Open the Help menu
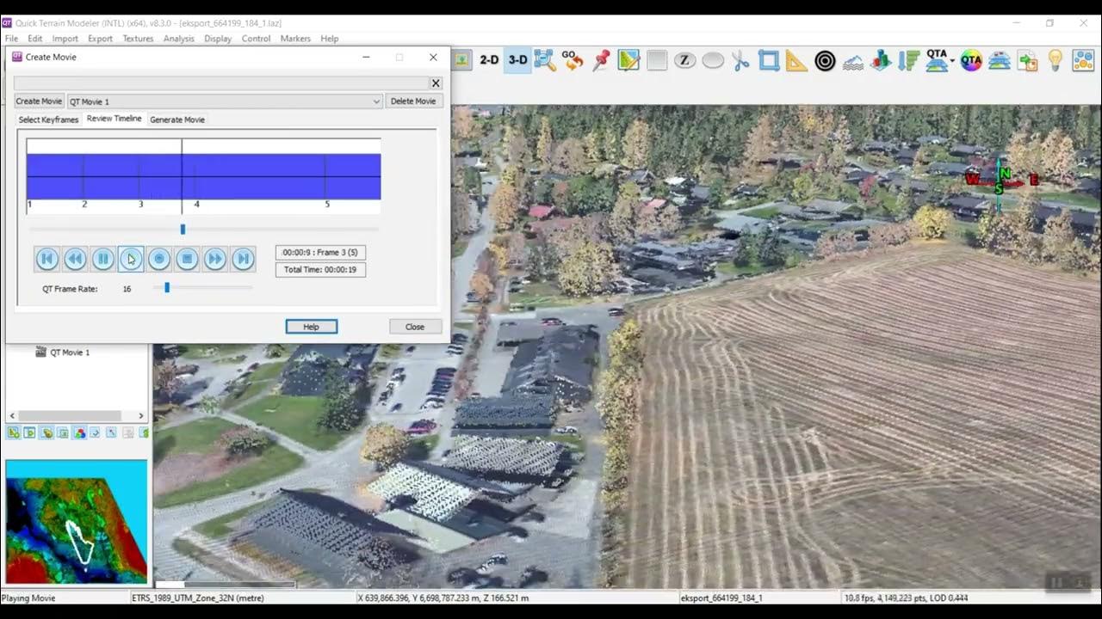 329,39
